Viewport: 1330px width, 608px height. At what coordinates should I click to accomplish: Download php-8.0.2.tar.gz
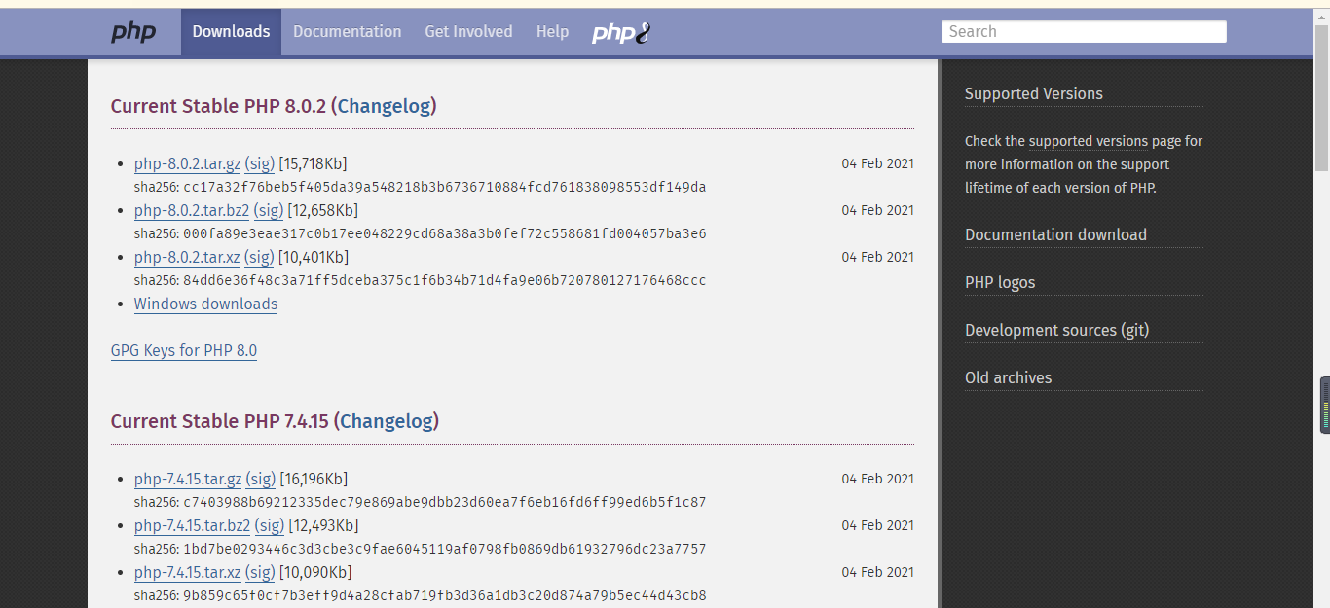[187, 163]
